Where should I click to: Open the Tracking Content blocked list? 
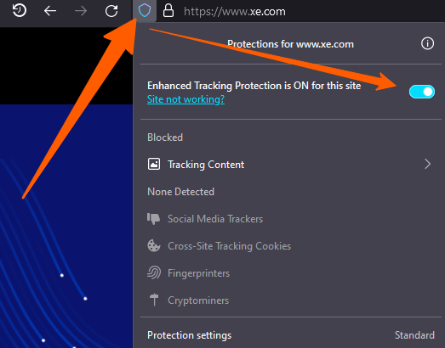(291, 164)
